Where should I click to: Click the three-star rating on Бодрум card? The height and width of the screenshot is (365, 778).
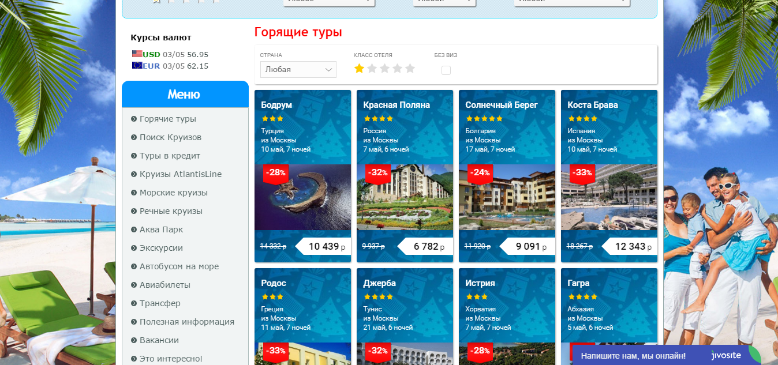click(x=272, y=119)
